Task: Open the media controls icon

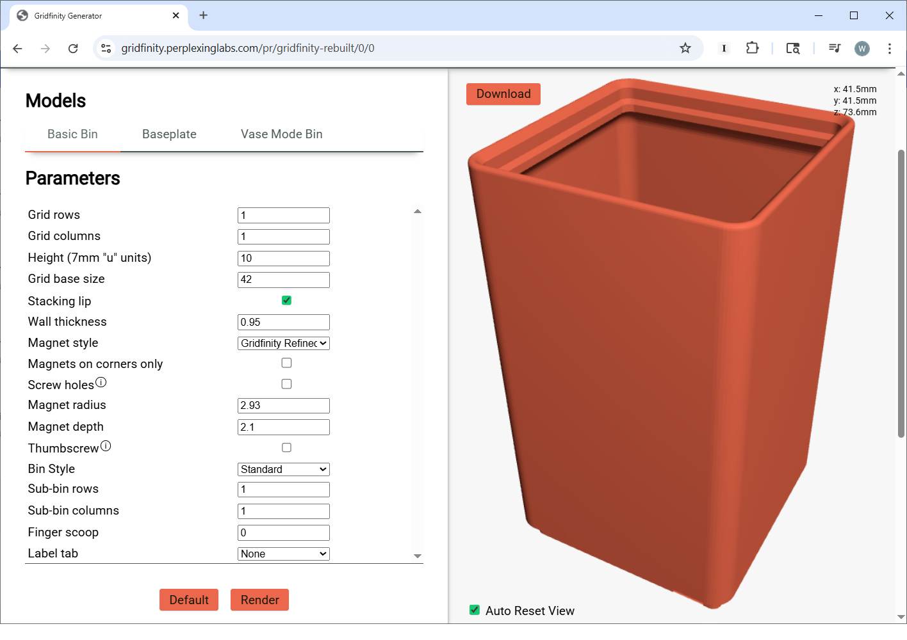Action: click(x=834, y=48)
